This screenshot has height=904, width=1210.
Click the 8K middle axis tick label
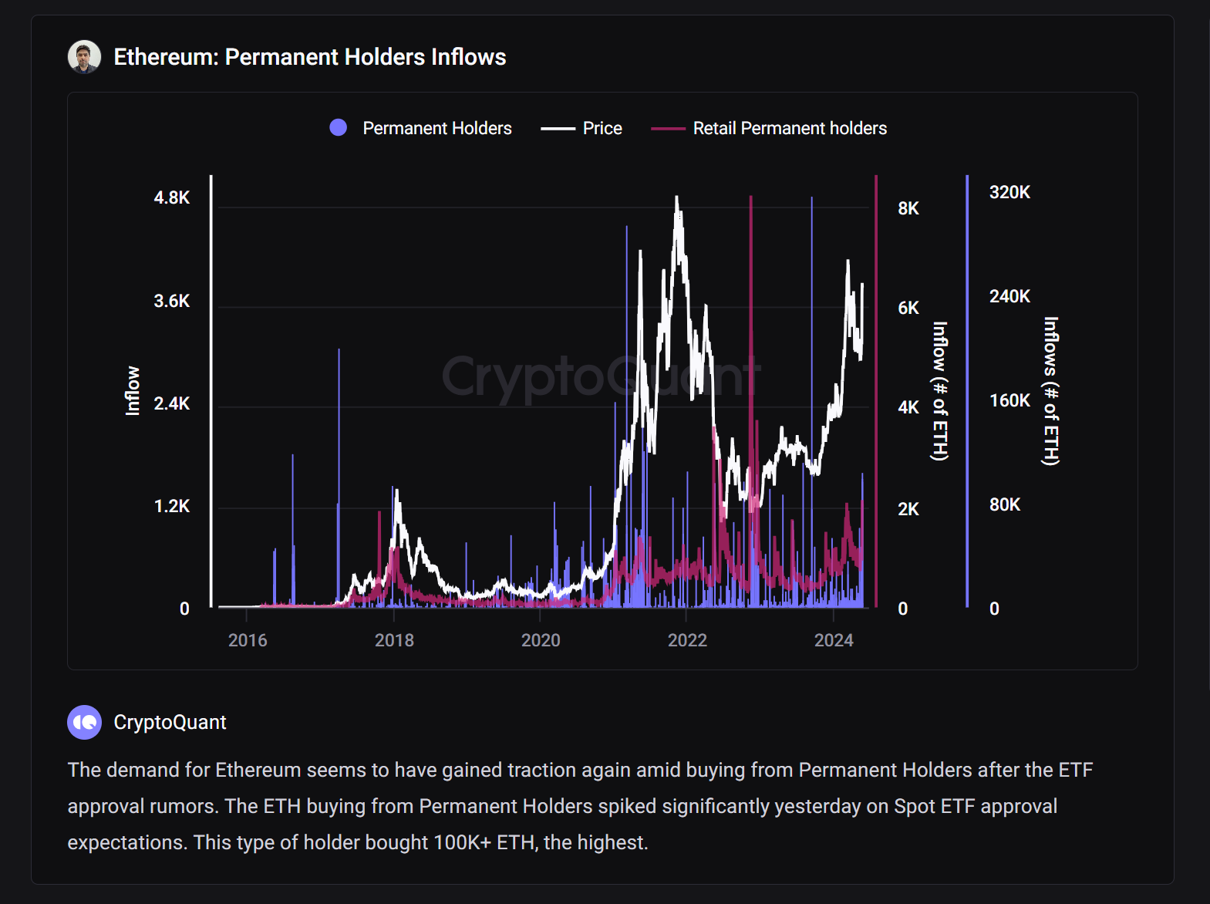(908, 208)
